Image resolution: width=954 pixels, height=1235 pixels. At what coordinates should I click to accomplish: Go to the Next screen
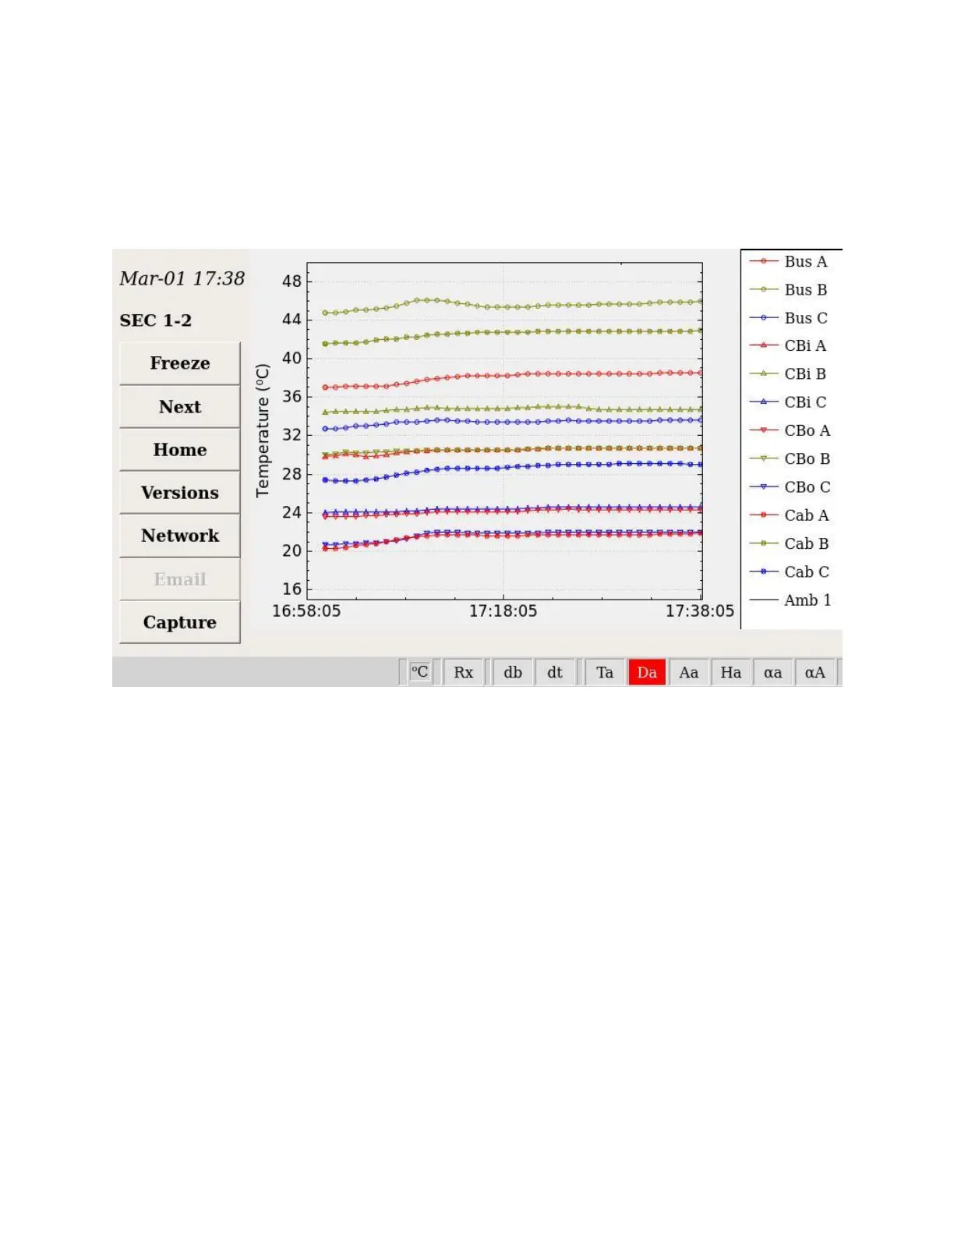point(179,407)
